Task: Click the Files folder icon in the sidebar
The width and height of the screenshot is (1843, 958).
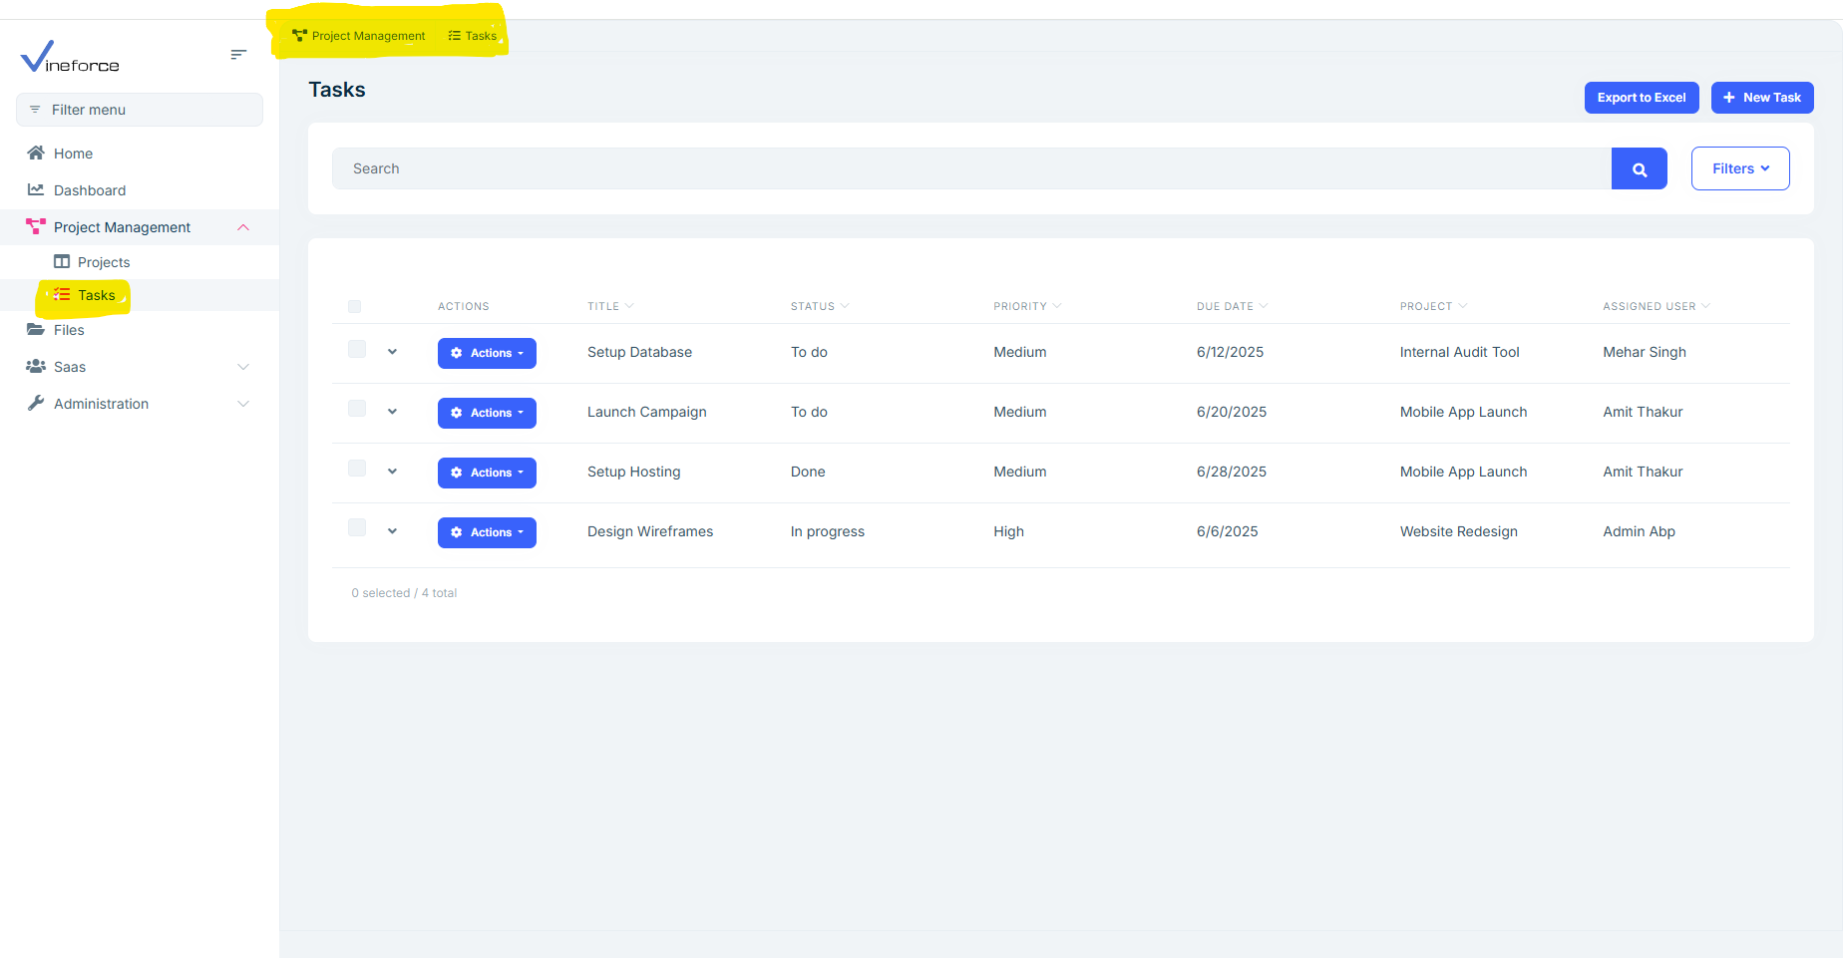Action: coord(36,329)
